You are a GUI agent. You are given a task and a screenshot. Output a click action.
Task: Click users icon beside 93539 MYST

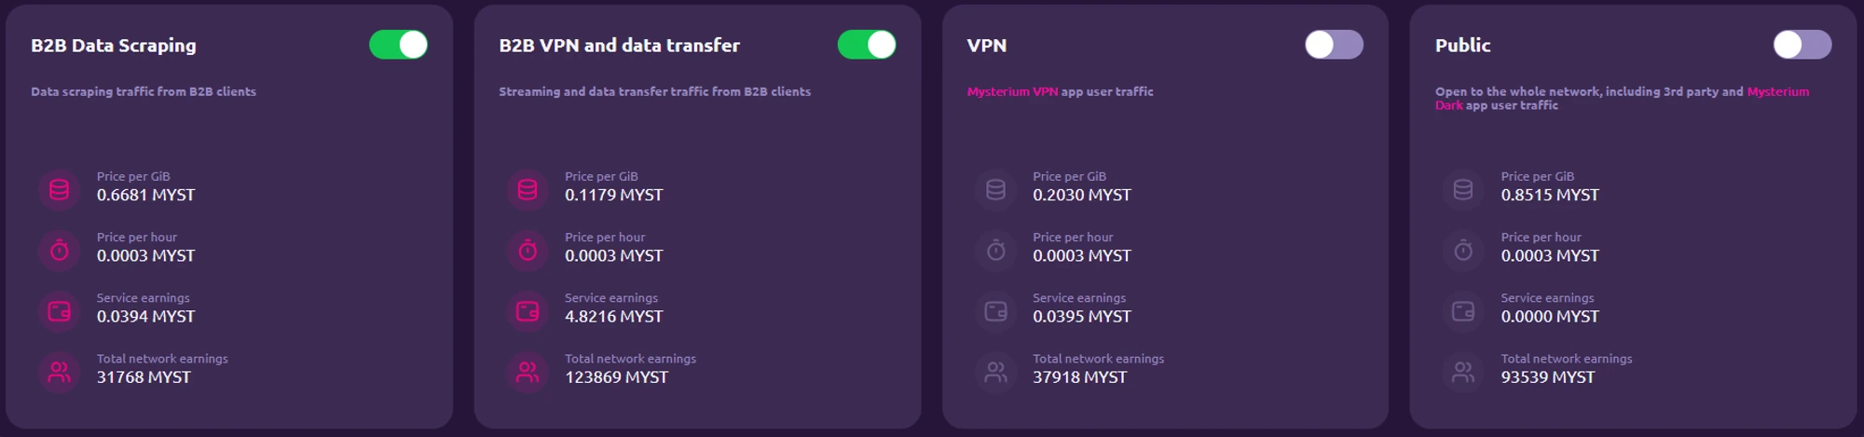(x=1463, y=373)
